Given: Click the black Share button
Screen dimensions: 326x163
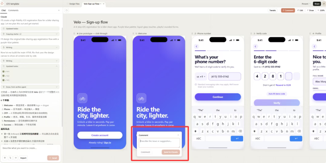Looking at the screenshot, I should pyautogui.click(x=317, y=4).
